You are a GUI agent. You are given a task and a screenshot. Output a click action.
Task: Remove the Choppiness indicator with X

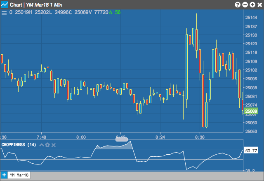54,145
